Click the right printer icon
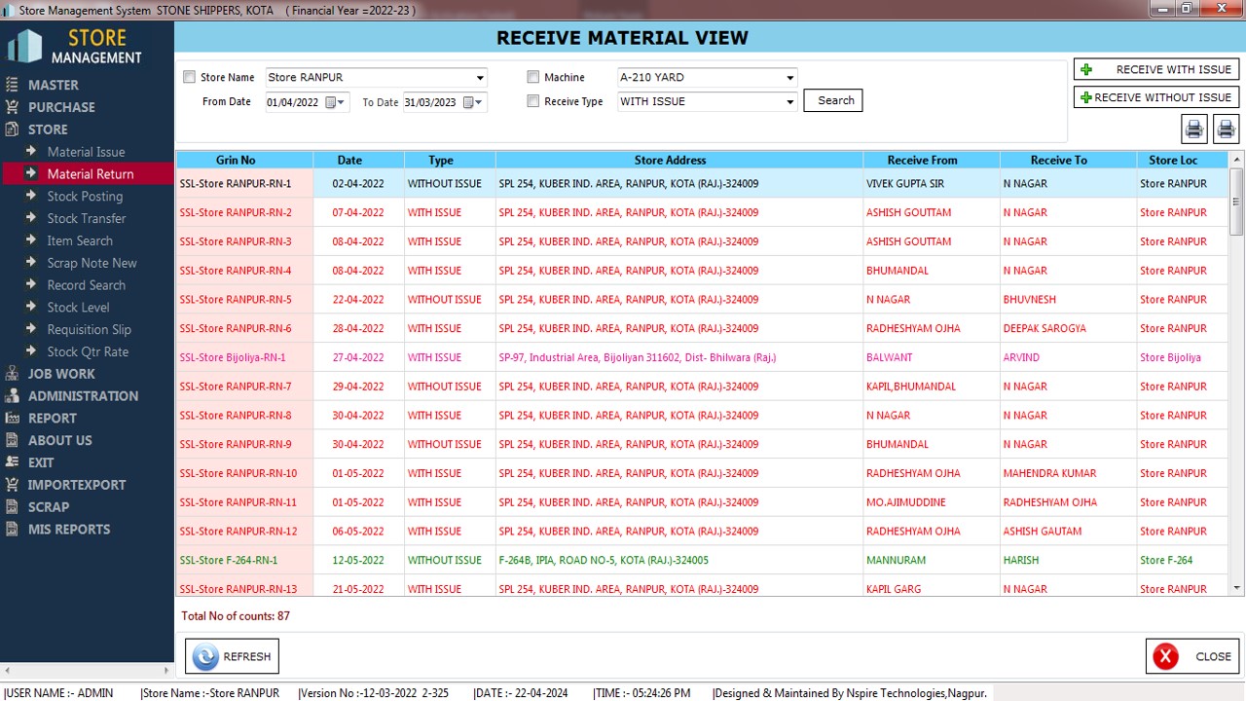The width and height of the screenshot is (1246, 701). [1226, 129]
